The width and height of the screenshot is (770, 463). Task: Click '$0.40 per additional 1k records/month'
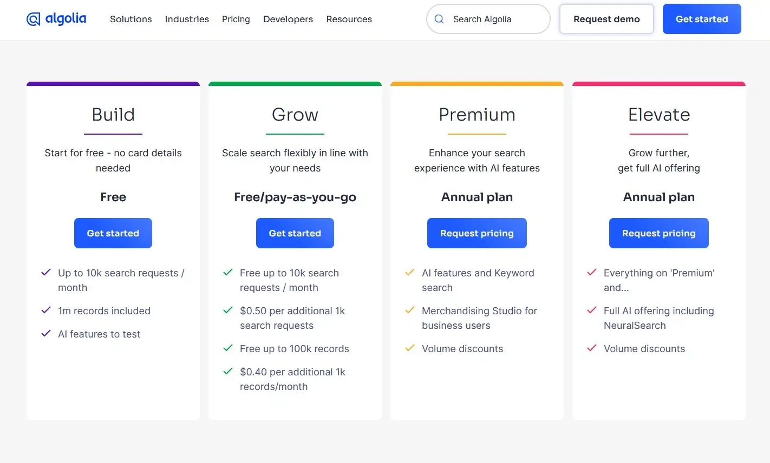(292, 379)
